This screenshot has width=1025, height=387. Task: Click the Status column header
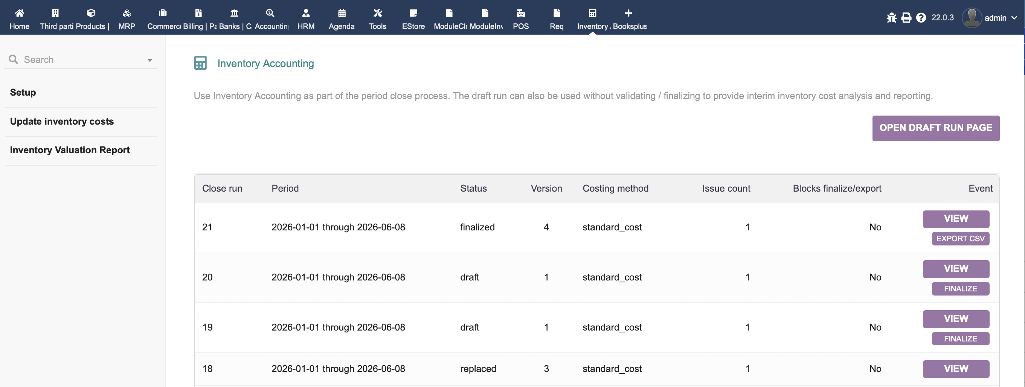click(x=473, y=189)
